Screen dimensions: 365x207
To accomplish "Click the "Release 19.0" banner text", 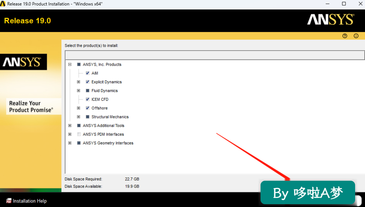I will [27, 21].
